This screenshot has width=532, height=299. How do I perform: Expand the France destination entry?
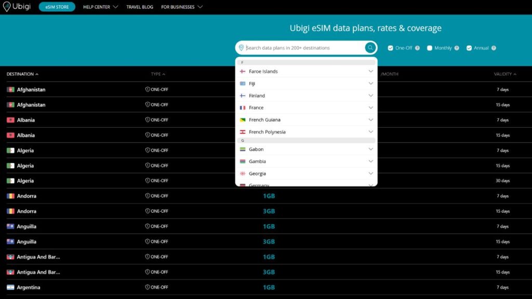[x=371, y=107]
